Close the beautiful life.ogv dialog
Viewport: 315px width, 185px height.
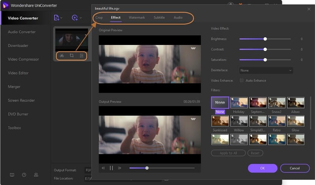pyautogui.click(x=309, y=9)
